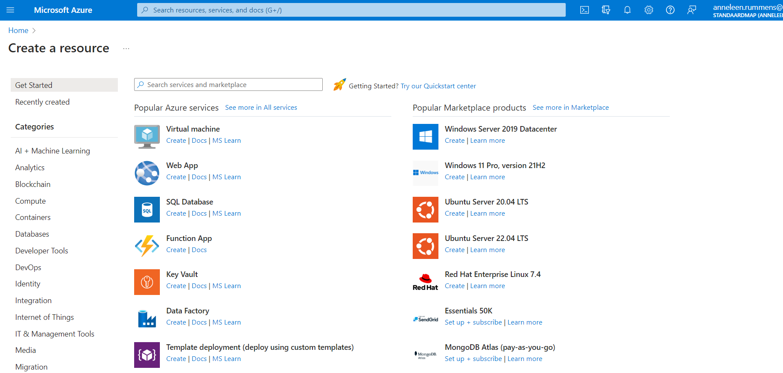Click Create under Virtual machine
Image resolution: width=783 pixels, height=373 pixels.
pyautogui.click(x=176, y=141)
